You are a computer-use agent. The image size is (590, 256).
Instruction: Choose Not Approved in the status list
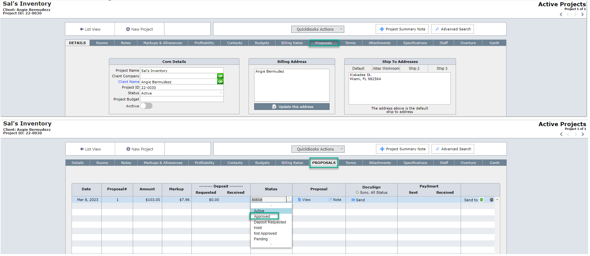tap(265, 233)
